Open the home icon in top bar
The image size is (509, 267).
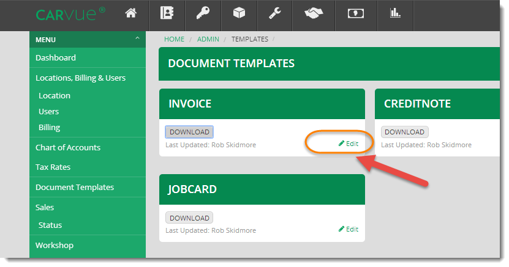click(131, 13)
